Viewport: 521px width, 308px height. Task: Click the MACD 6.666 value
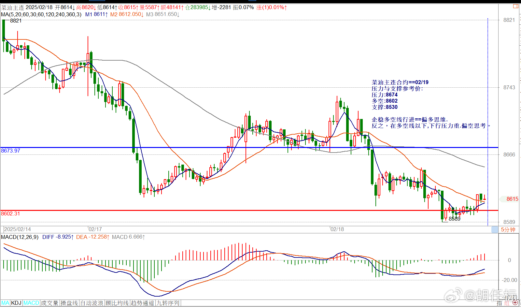point(128,237)
